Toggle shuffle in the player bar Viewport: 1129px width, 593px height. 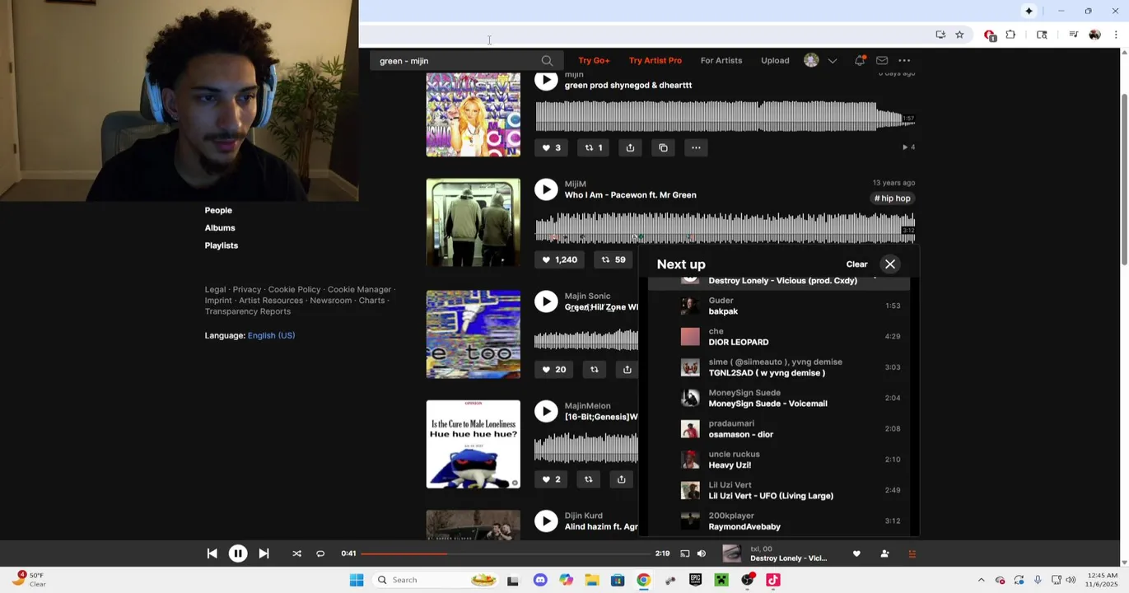coord(296,553)
